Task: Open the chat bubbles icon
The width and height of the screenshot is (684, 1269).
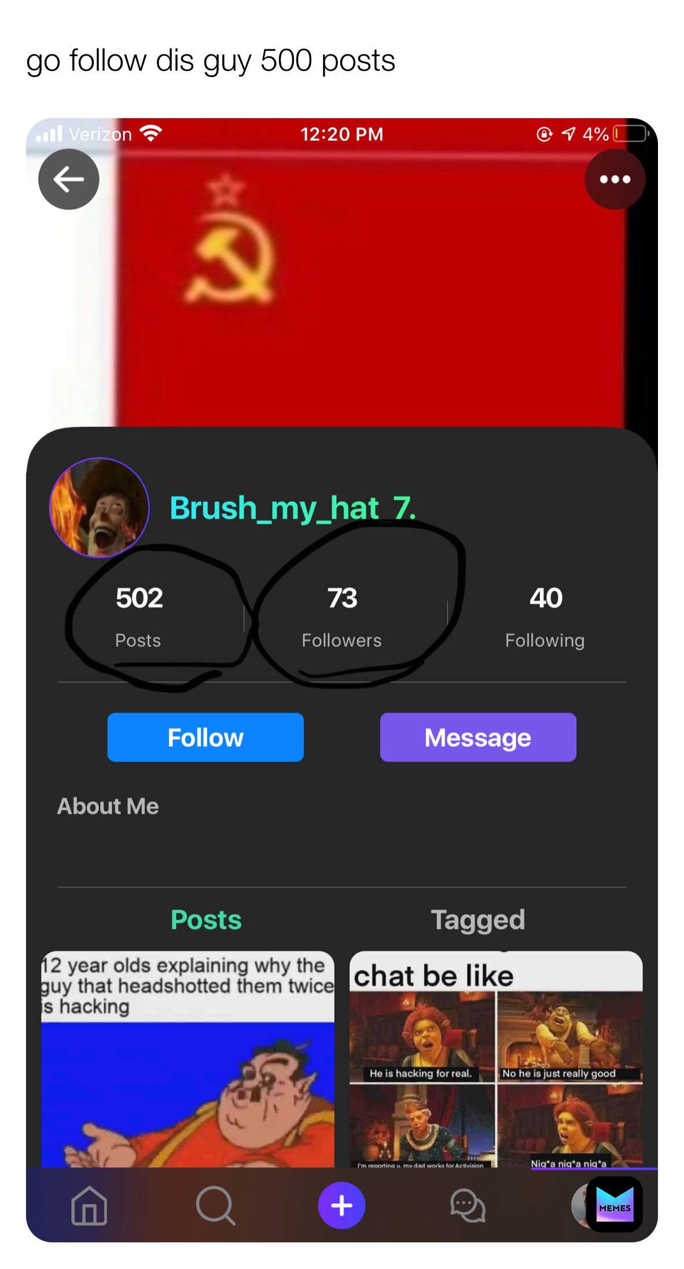Action: coord(468,1205)
